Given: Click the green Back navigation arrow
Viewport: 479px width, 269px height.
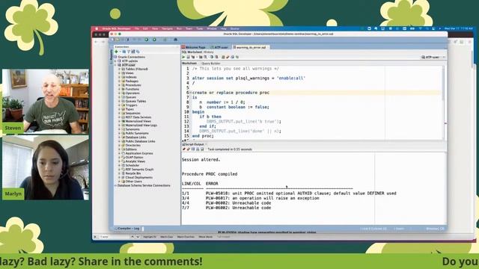Looking at the screenshot, I should click(147, 40).
